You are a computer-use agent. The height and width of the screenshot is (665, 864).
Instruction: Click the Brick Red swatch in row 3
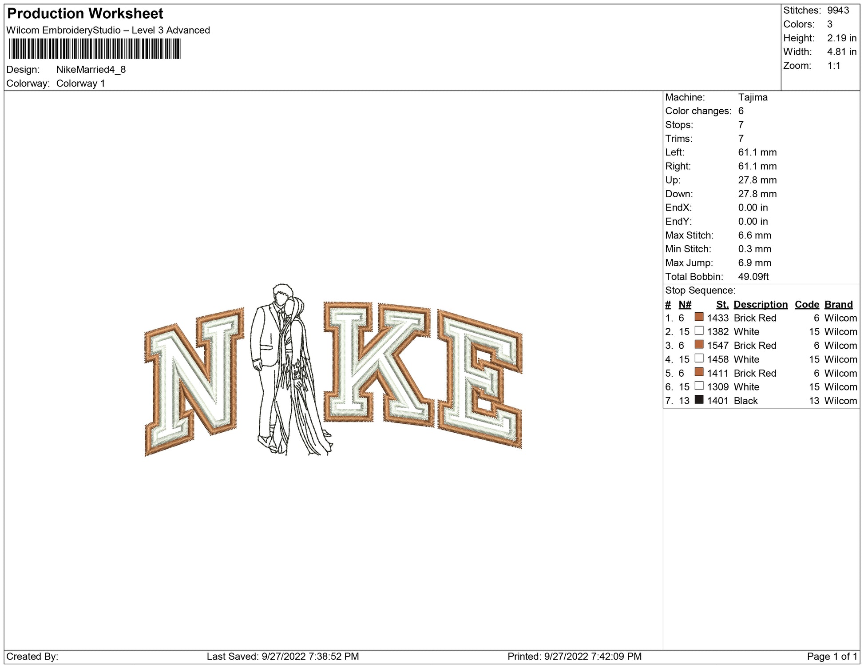pos(699,345)
